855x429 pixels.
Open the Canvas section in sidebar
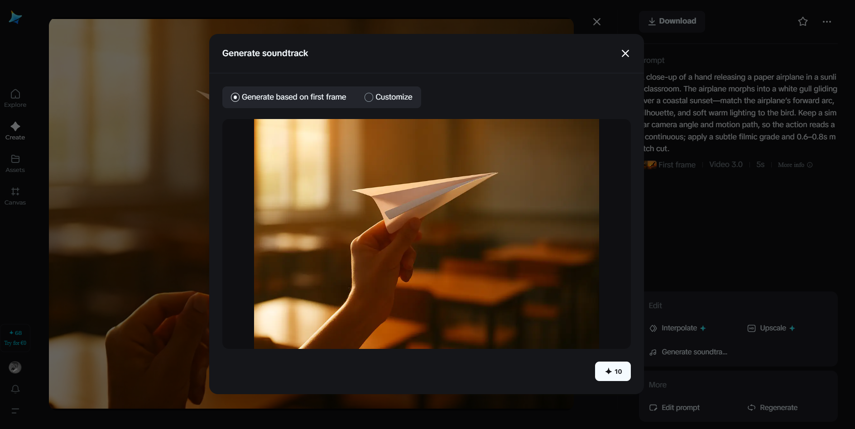coord(15,196)
